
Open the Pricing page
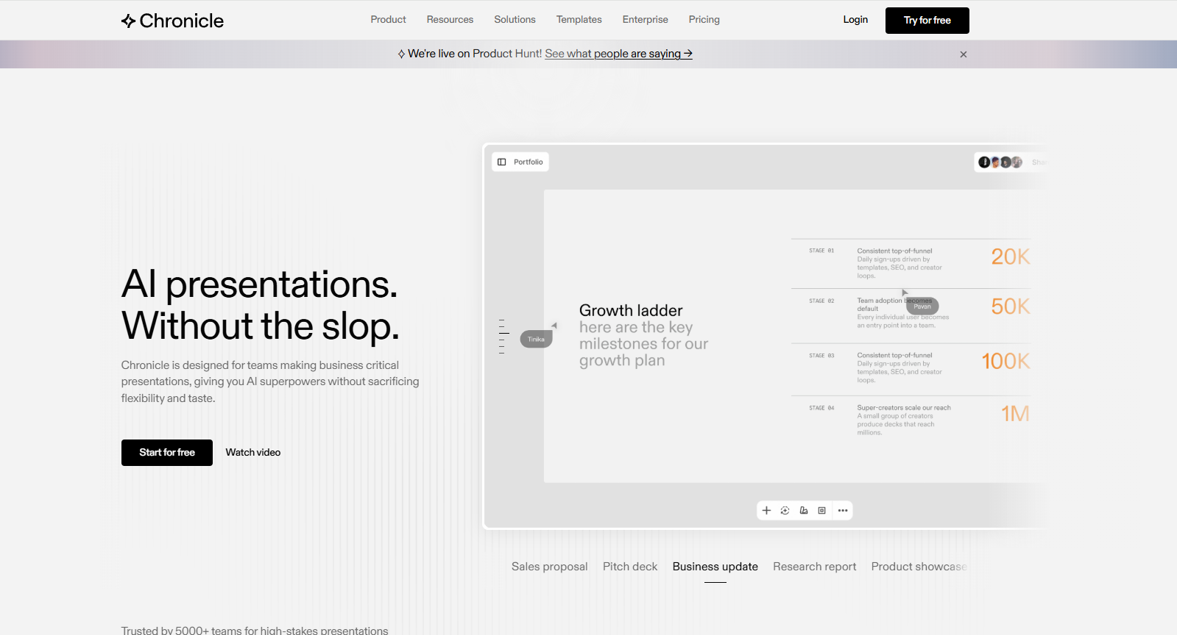click(x=704, y=20)
